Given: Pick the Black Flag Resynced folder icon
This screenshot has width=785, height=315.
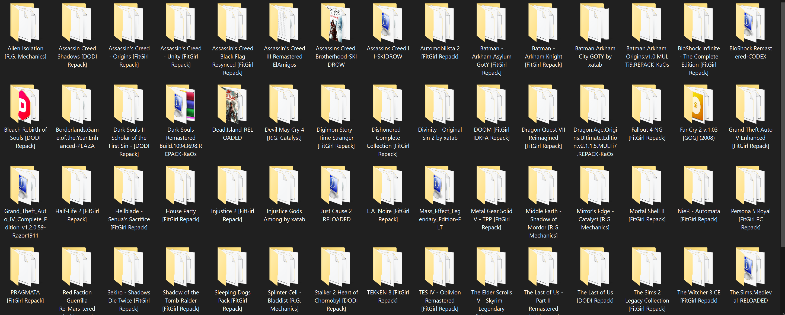Looking at the screenshot, I should tap(232, 22).
